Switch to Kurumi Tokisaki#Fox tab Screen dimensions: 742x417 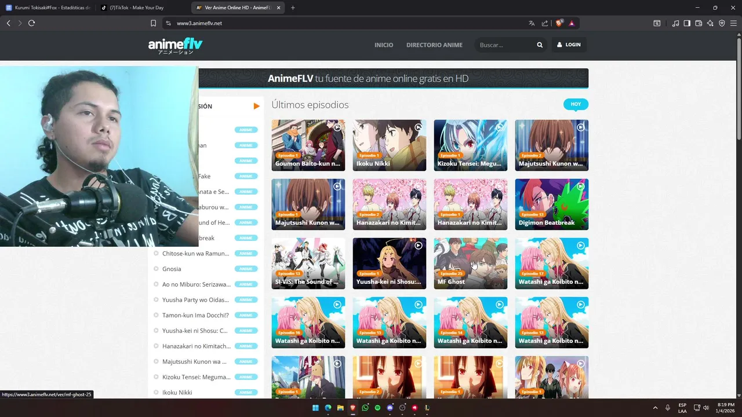tap(48, 8)
